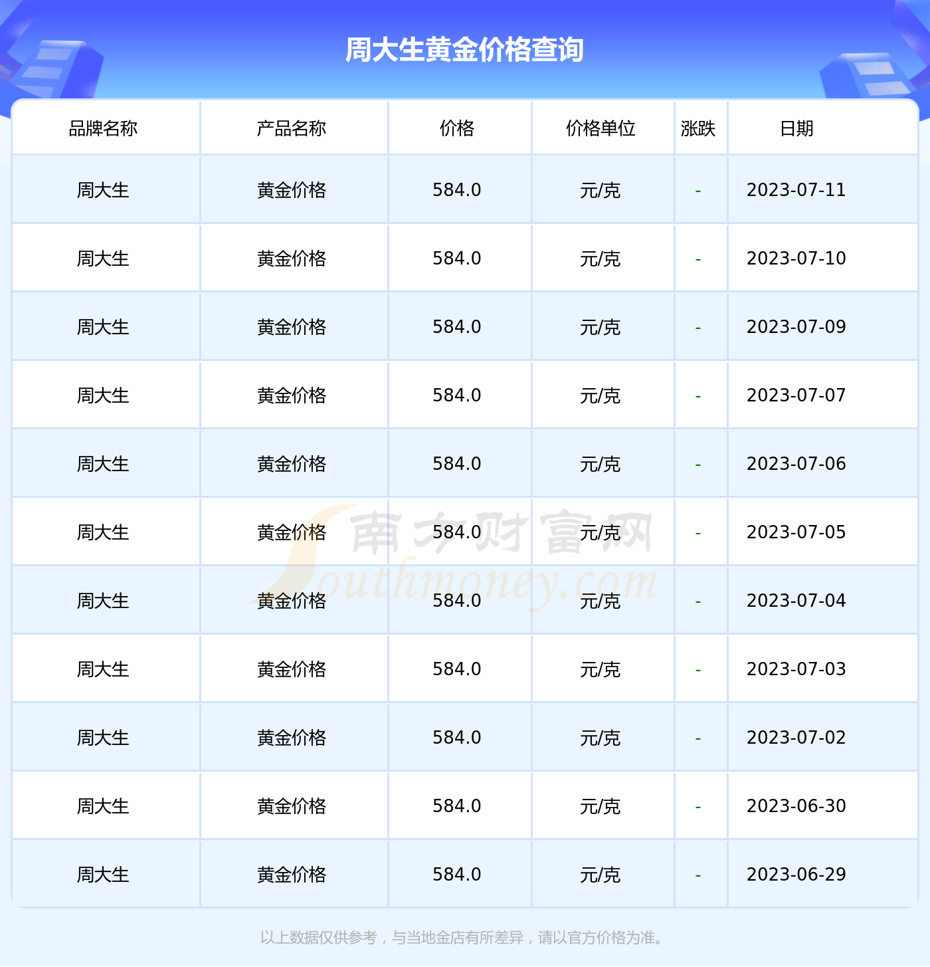Click 周大生 brand in 2023-07-09 row
The image size is (930, 967).
[x=103, y=327]
